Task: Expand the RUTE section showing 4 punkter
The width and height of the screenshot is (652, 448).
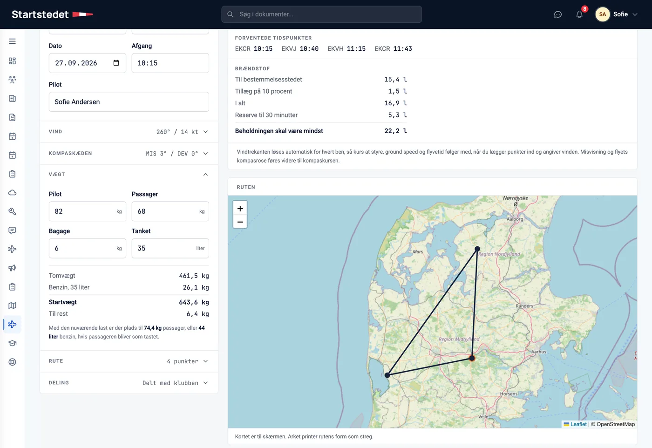Action: pos(129,361)
